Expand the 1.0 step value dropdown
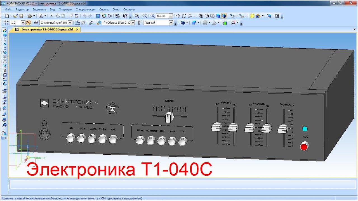The width and height of the screenshot is (358, 201). (23, 23)
